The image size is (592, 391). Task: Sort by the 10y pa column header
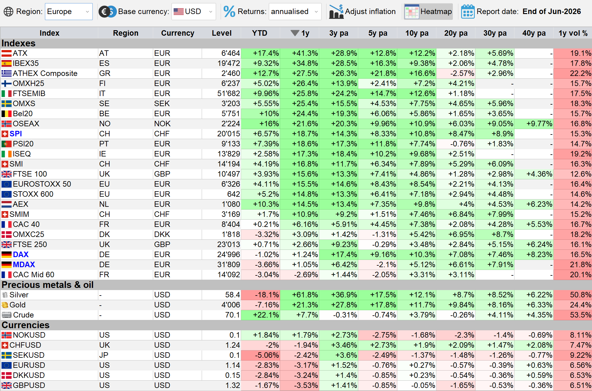point(417,33)
